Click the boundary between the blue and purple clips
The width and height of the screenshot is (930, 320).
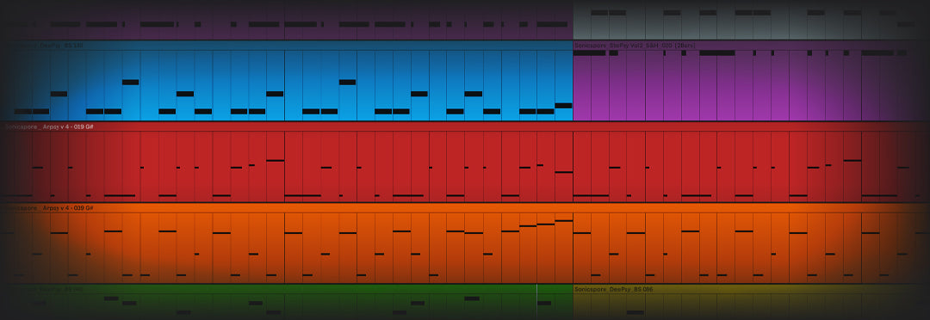click(573, 81)
